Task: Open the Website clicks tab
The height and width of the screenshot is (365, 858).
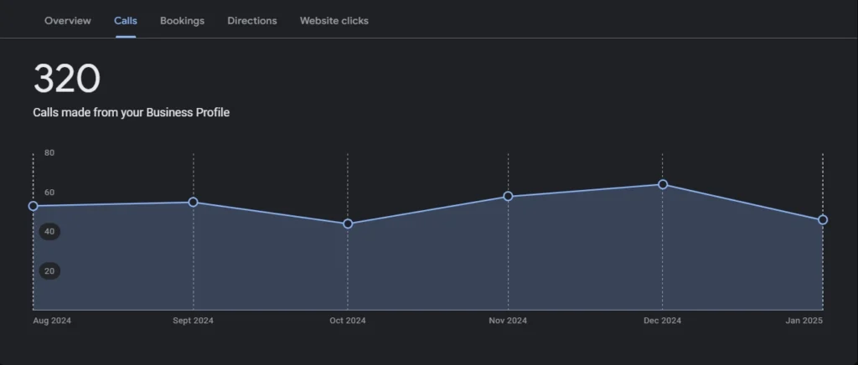Action: pos(333,21)
